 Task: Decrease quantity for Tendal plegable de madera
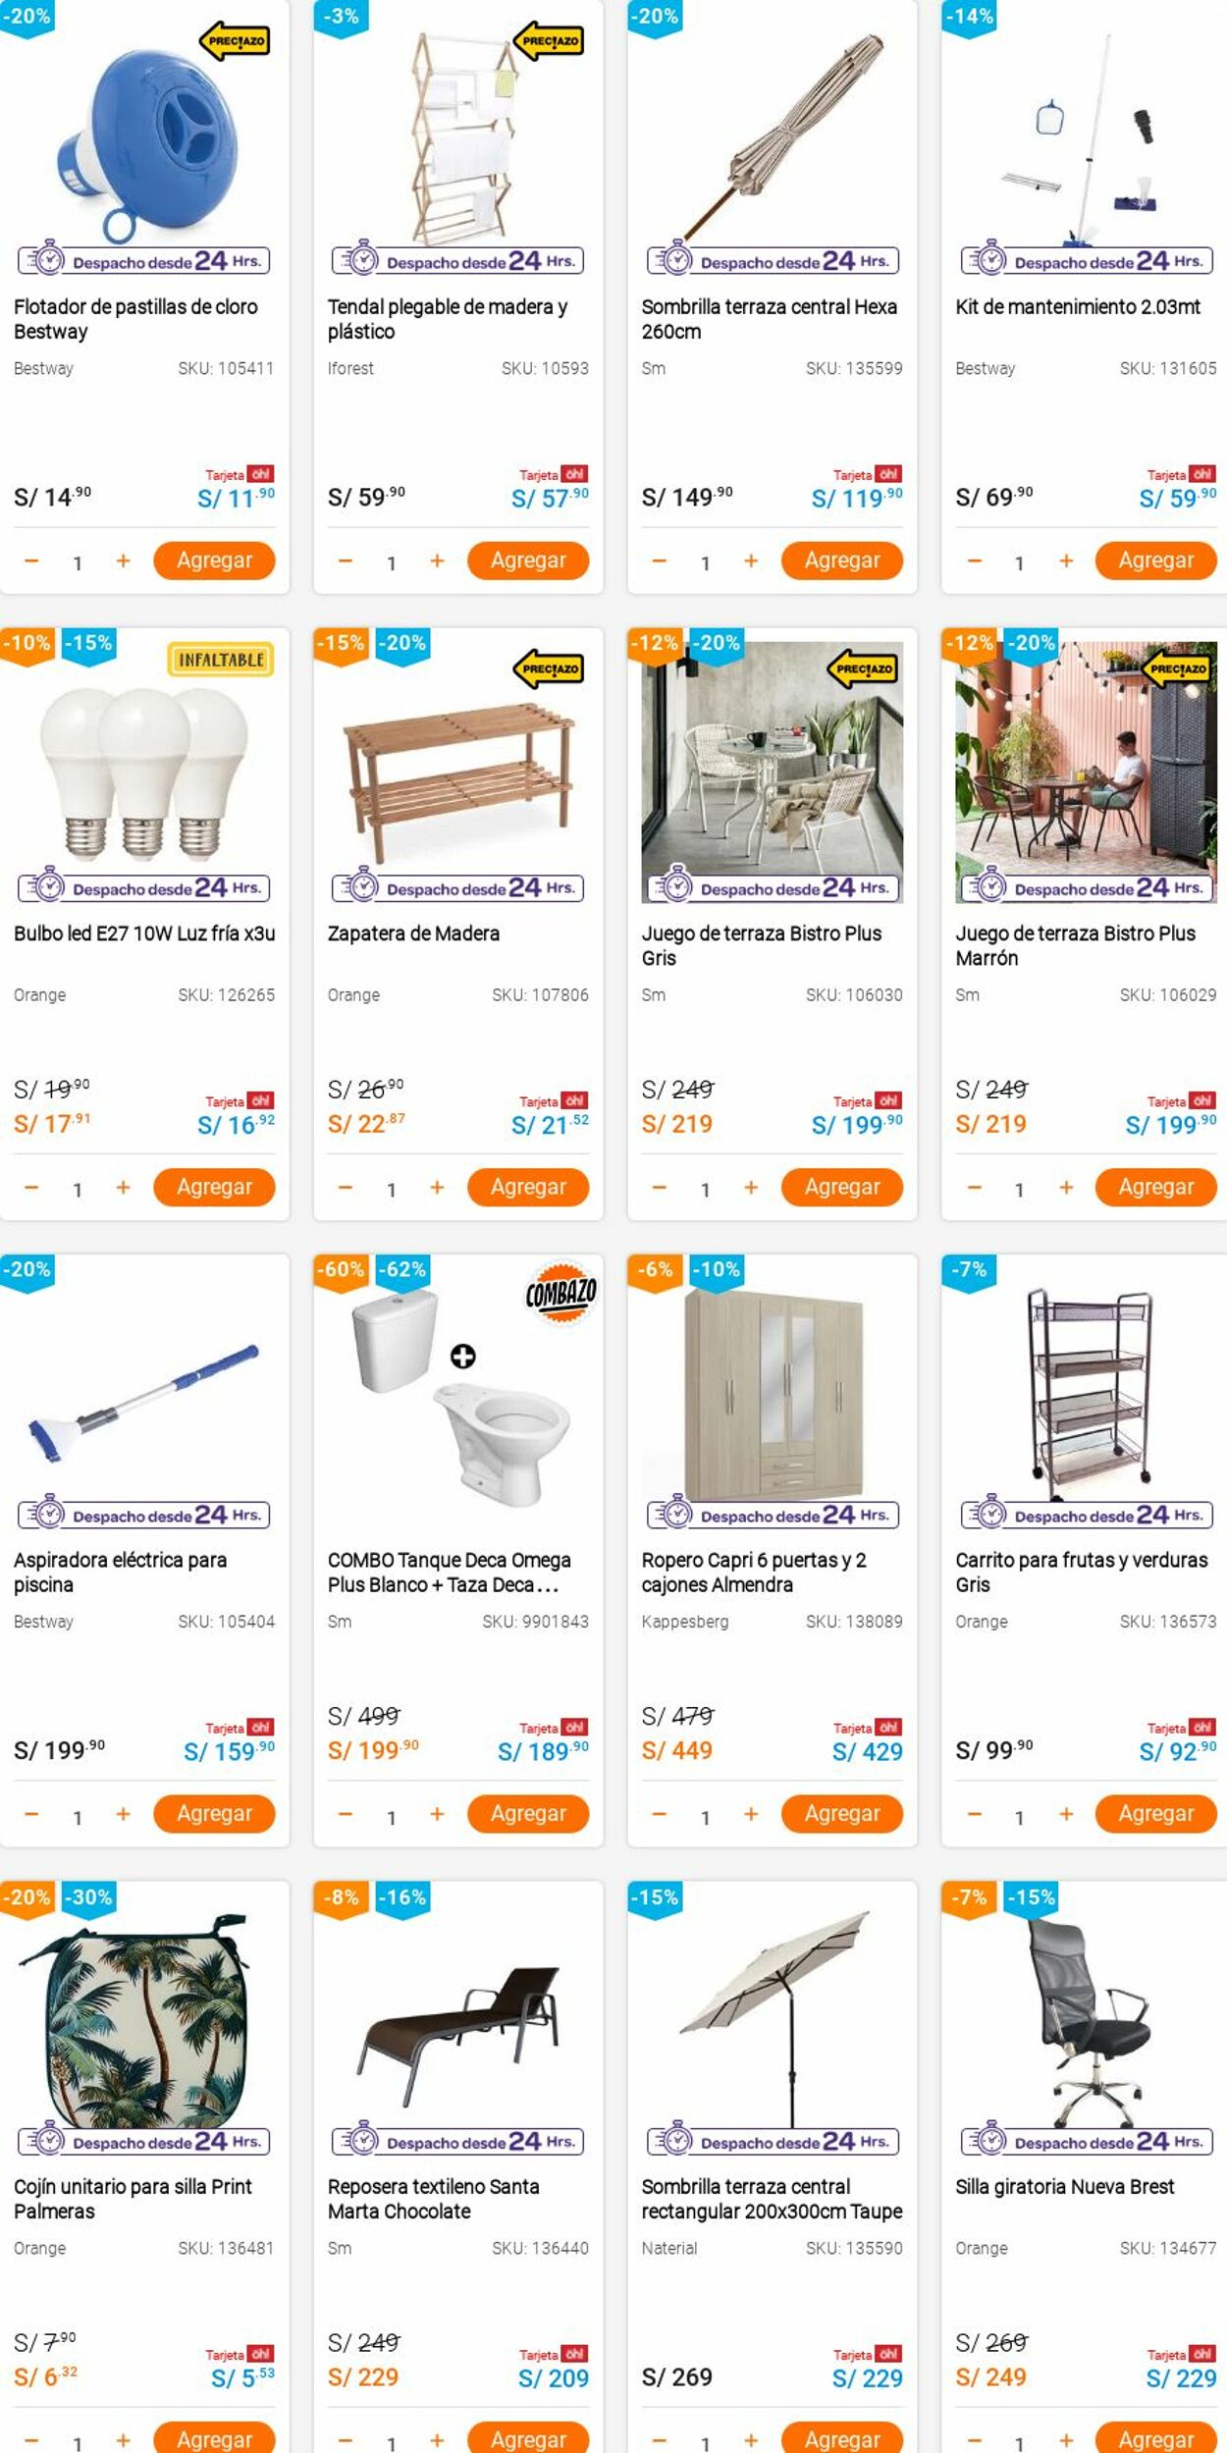tap(346, 561)
